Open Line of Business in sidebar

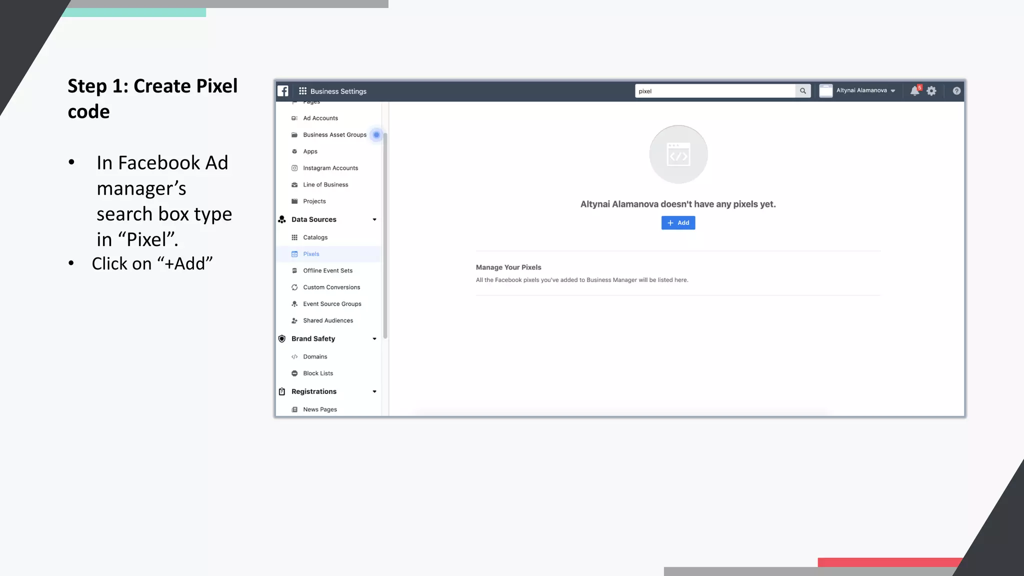click(325, 185)
